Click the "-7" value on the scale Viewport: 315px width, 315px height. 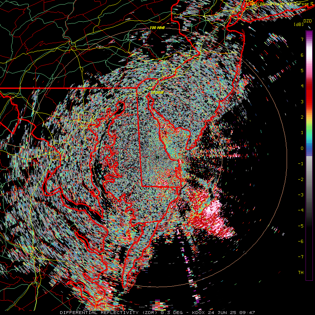[301, 257]
